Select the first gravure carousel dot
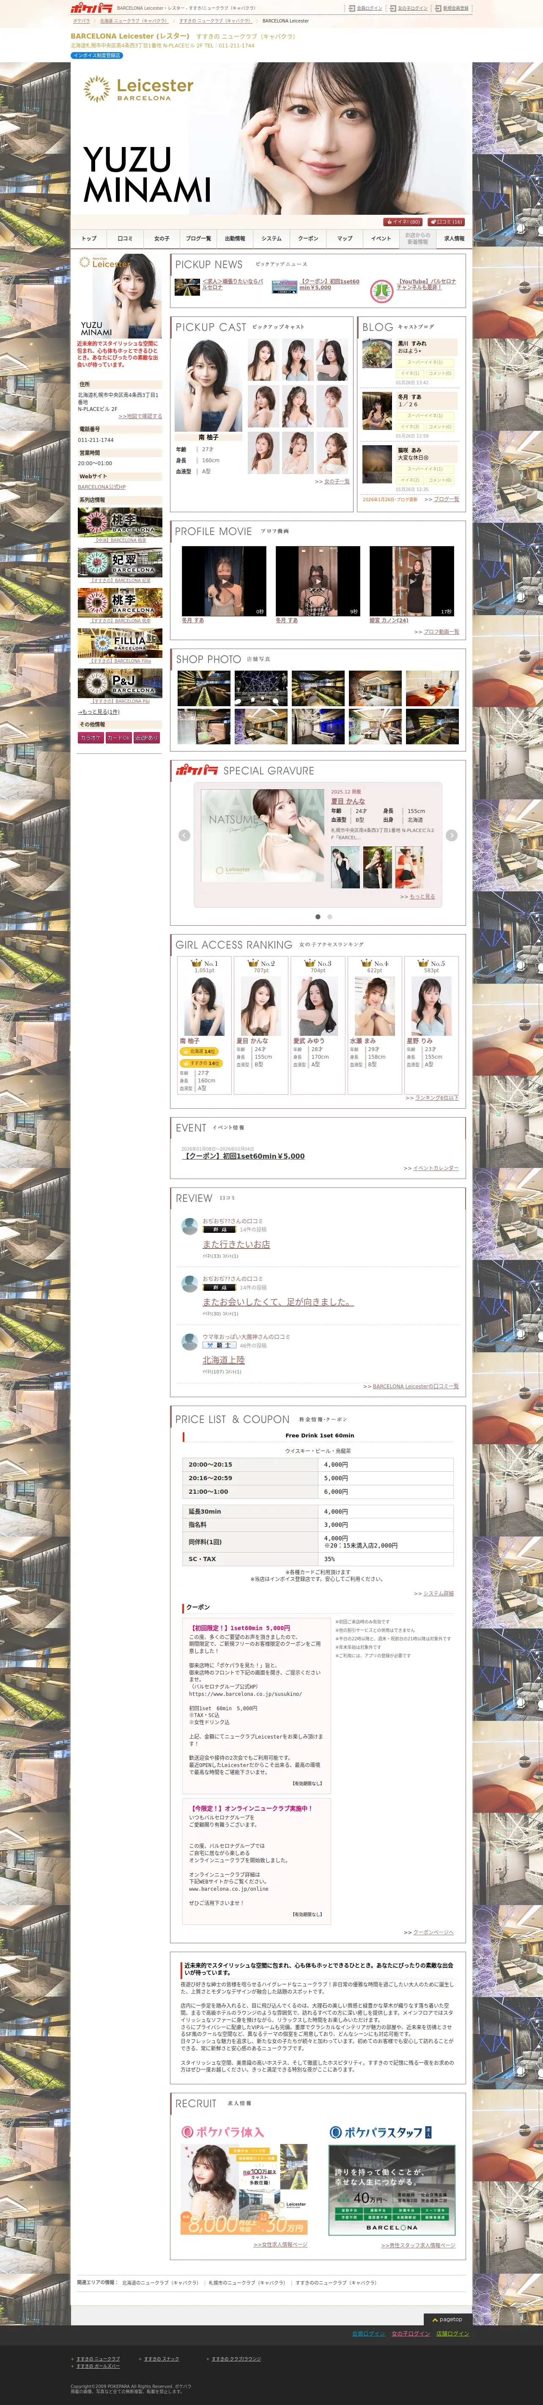 click(318, 917)
